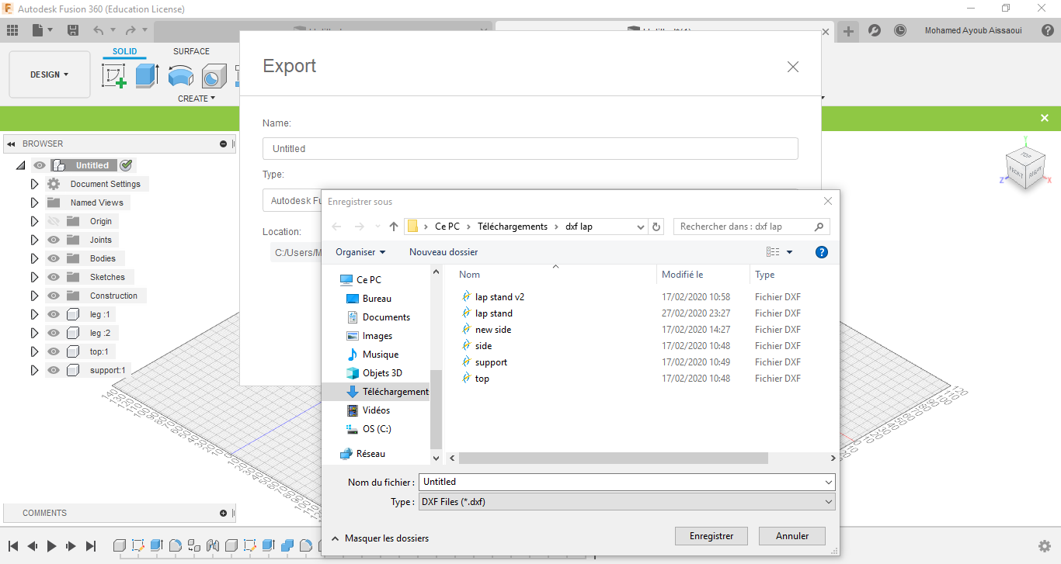Go back in the save dialog
This screenshot has width=1061, height=564.
[336, 227]
